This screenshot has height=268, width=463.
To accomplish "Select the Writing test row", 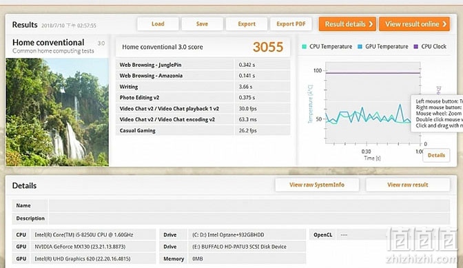I will pyautogui.click(x=203, y=87).
